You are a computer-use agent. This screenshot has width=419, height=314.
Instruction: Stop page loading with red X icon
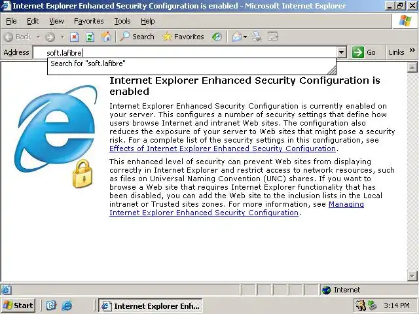74,37
